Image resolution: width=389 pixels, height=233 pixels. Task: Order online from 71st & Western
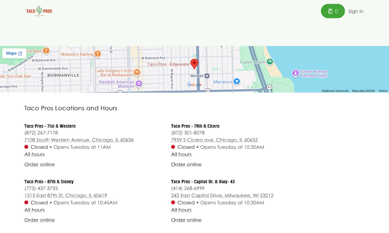coord(39,164)
